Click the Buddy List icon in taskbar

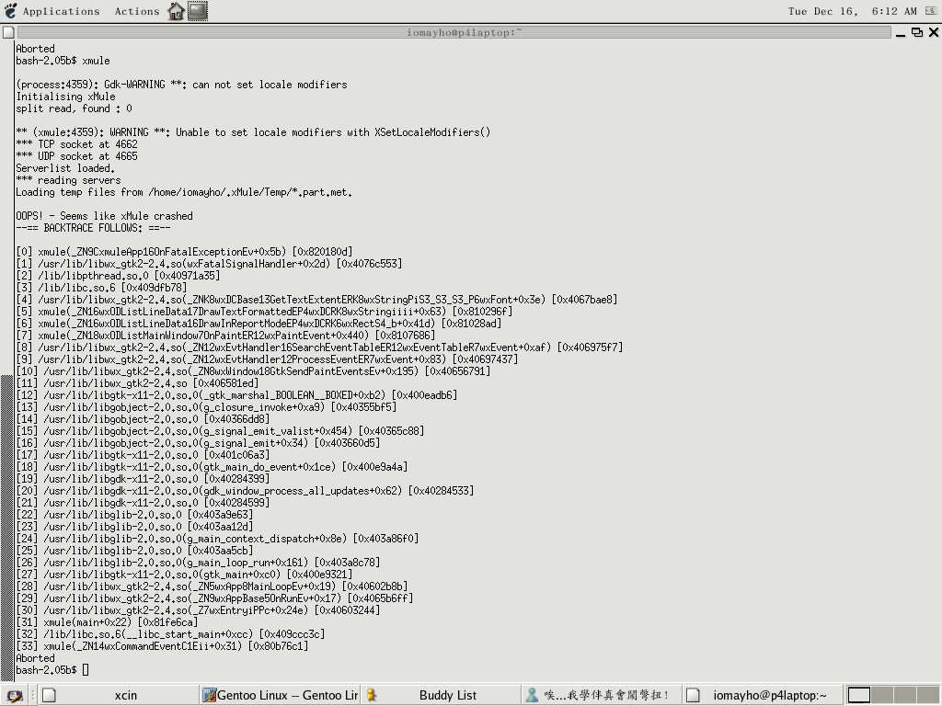click(372, 695)
